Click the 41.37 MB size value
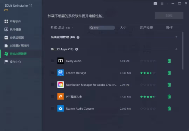This screenshot has width=189, height=131. click(x=125, y=73)
